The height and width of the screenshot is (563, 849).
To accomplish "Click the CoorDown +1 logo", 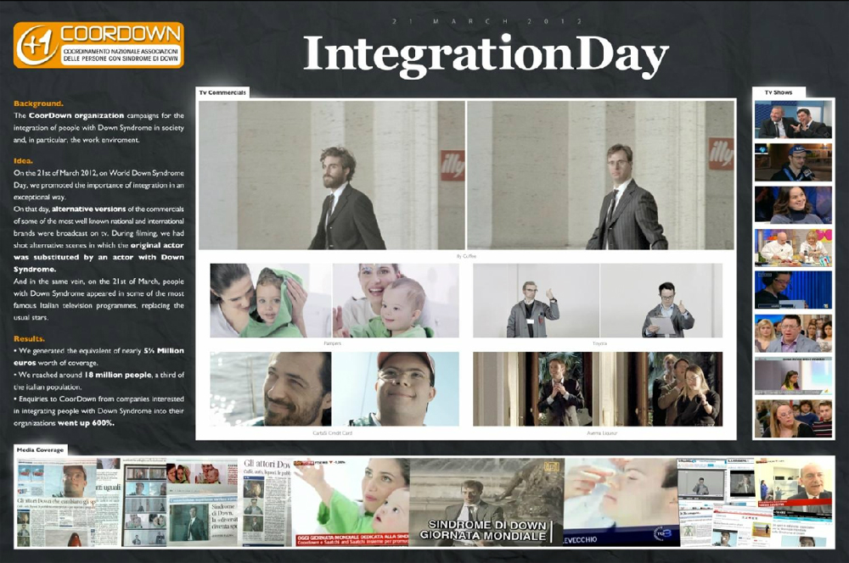I will (98, 45).
